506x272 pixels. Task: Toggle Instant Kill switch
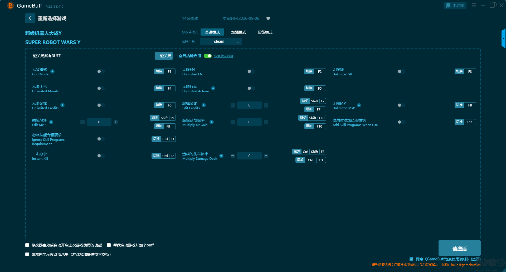coord(101,156)
